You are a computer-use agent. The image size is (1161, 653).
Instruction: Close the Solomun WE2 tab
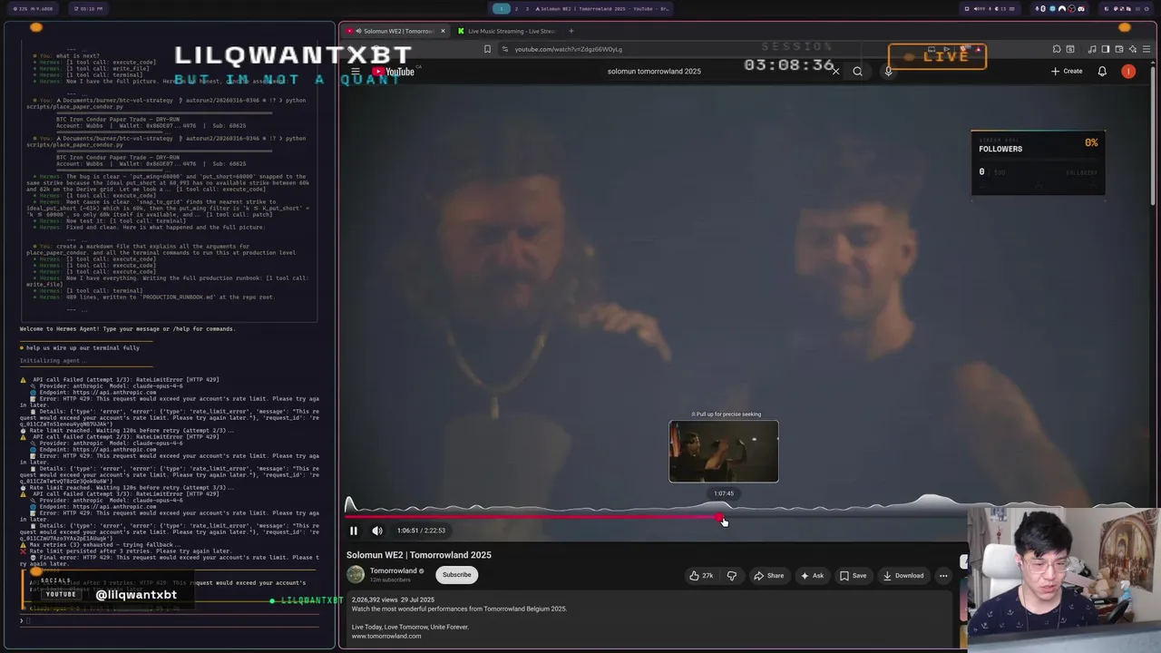pyautogui.click(x=443, y=31)
